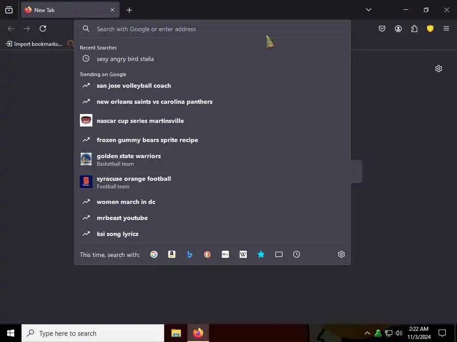Viewport: 457px width, 342px height.
Task: Open new tab page personalize gear
Action: pos(439,69)
